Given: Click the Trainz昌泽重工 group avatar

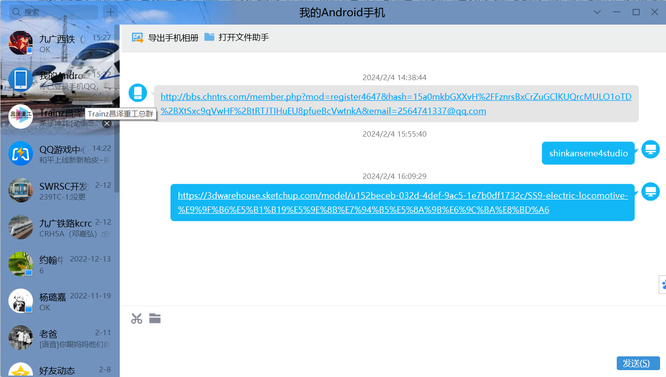Looking at the screenshot, I should tap(21, 116).
